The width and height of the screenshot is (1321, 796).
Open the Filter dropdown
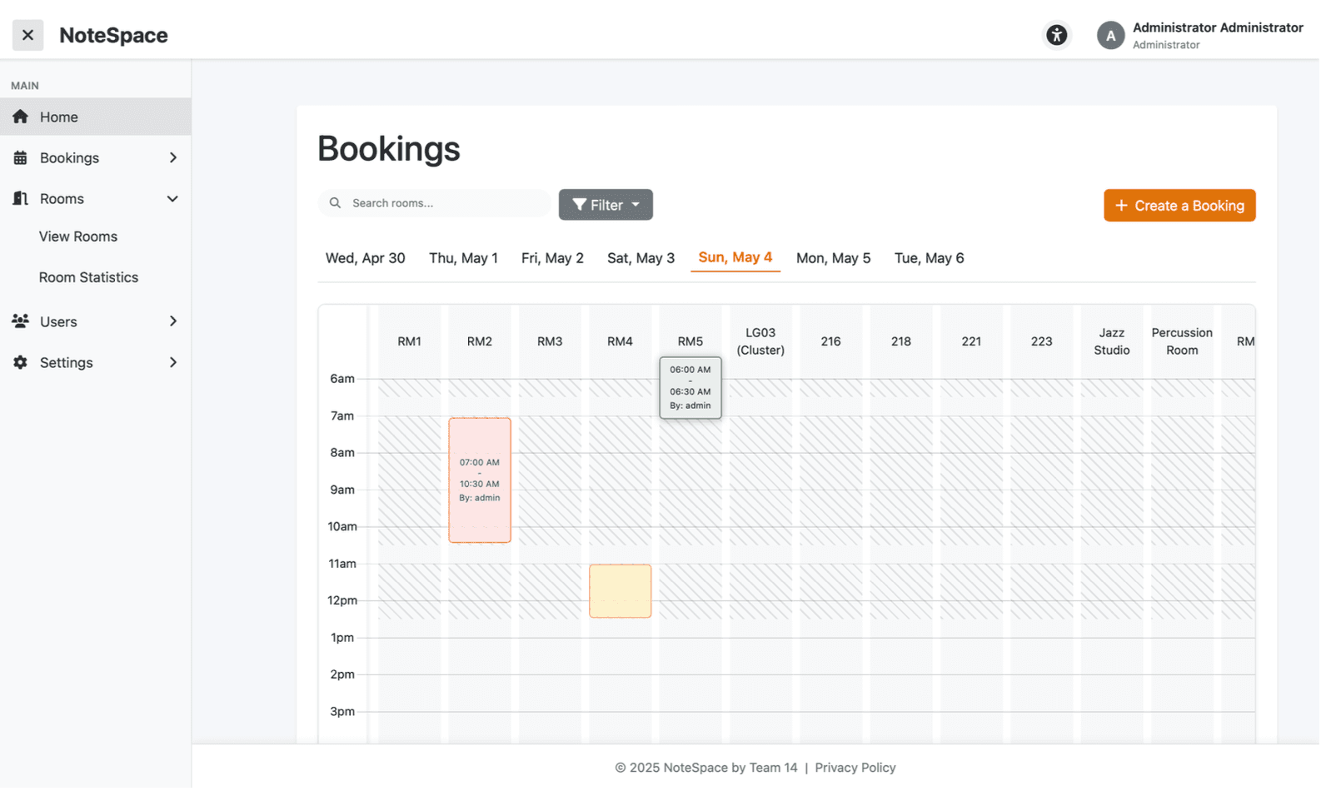pos(606,205)
